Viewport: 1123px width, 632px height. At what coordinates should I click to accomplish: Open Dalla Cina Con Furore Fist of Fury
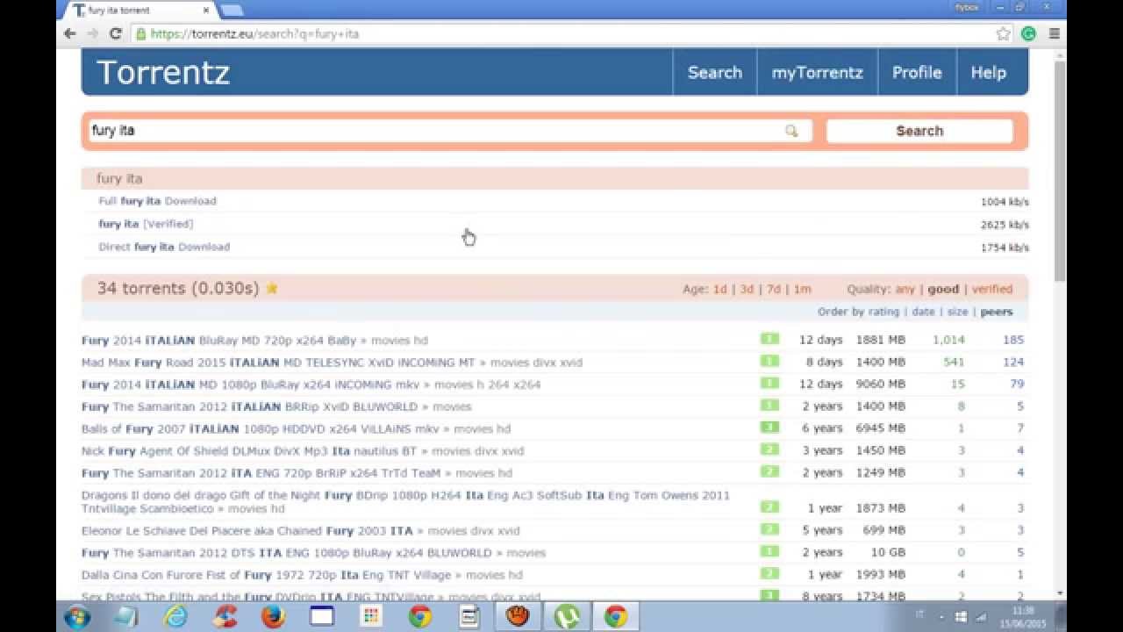(266, 574)
